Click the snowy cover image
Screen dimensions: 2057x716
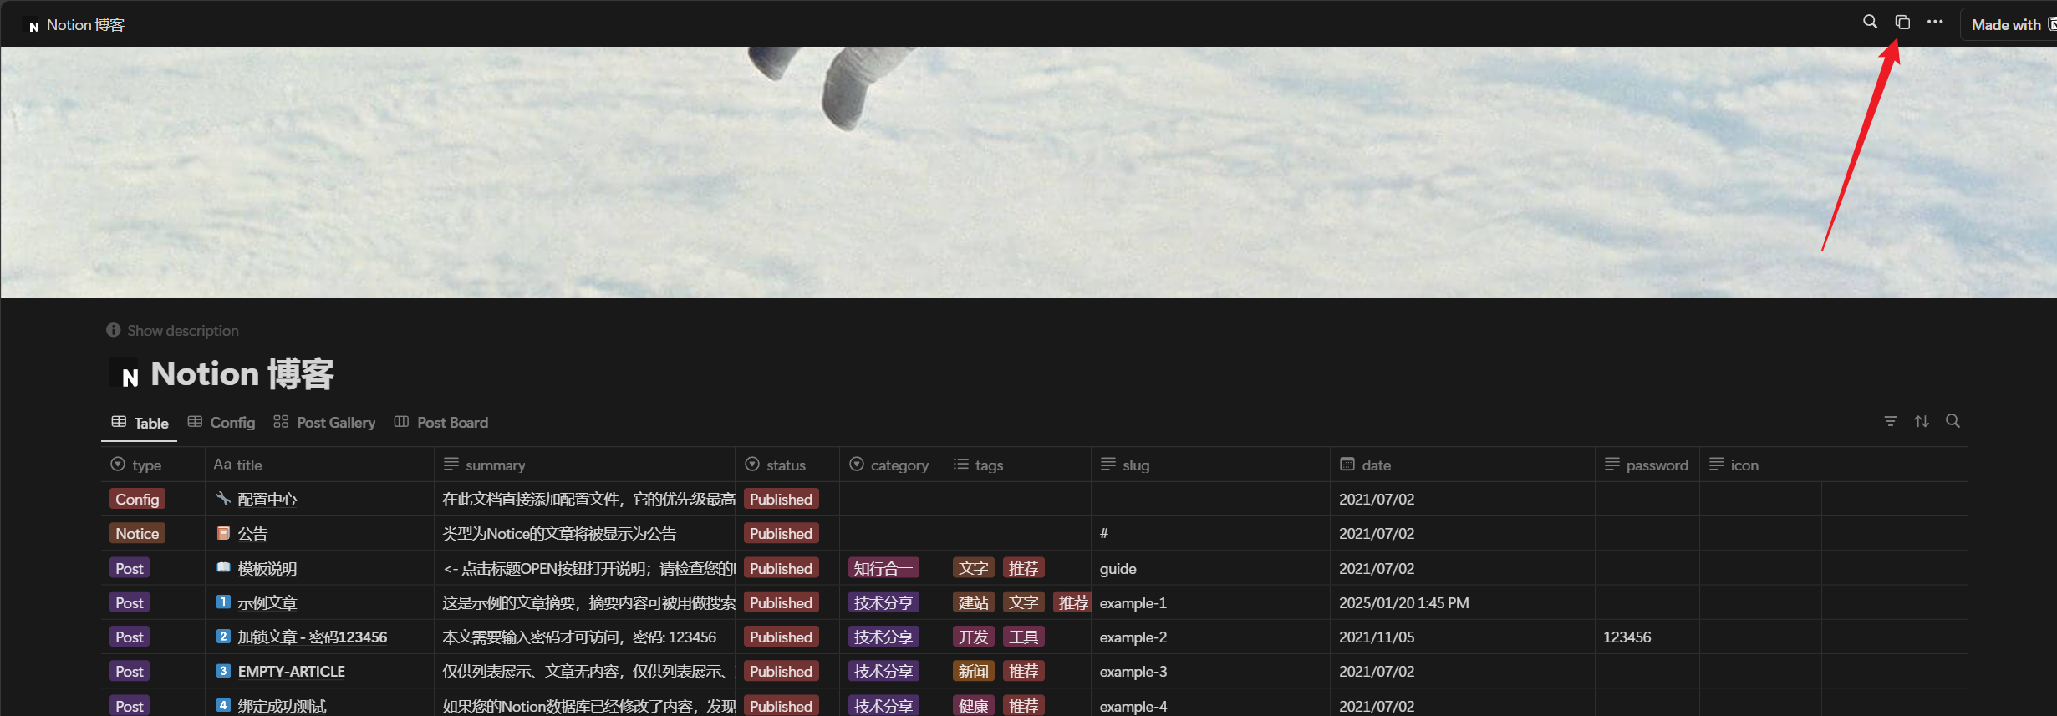(1028, 172)
